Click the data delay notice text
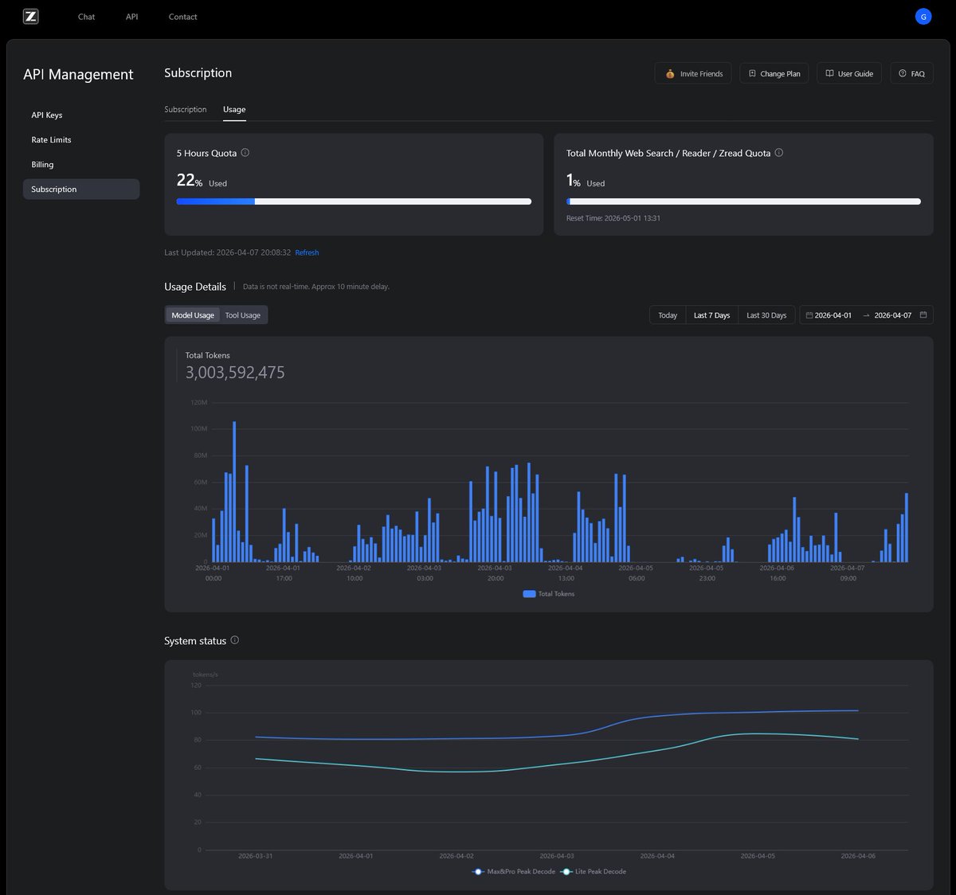Viewport: 956px width, 895px height. click(316, 287)
